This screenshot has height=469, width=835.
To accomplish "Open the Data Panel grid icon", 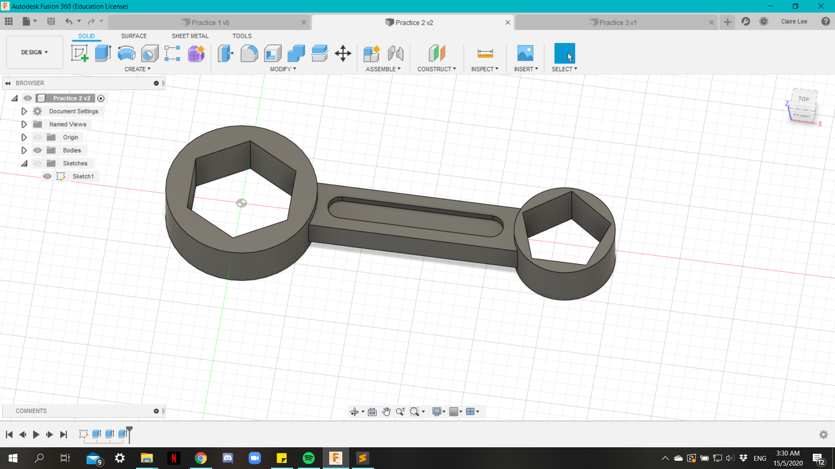I will pos(9,21).
